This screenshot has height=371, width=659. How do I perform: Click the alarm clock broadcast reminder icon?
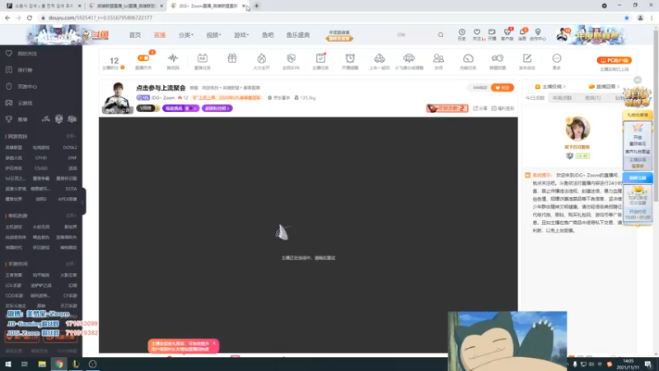(x=350, y=58)
